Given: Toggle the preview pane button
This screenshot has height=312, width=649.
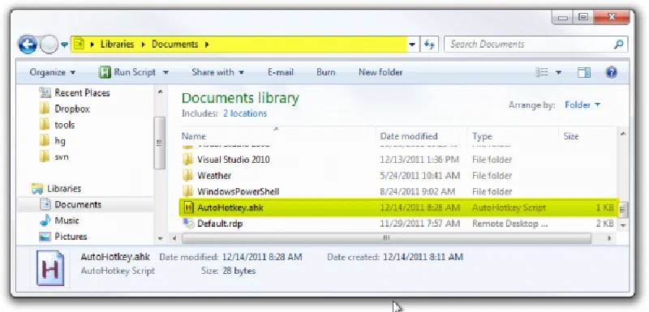Looking at the screenshot, I should click(x=584, y=72).
